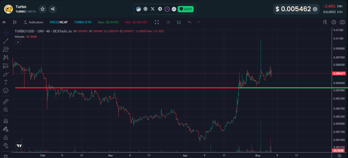Select the horizontal-lines Fibonacci tool

(x=6, y=49)
